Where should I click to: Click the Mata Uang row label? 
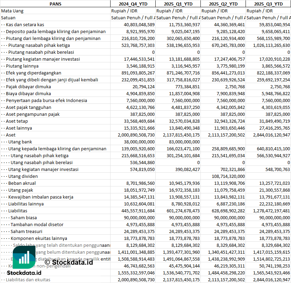coord(12,11)
